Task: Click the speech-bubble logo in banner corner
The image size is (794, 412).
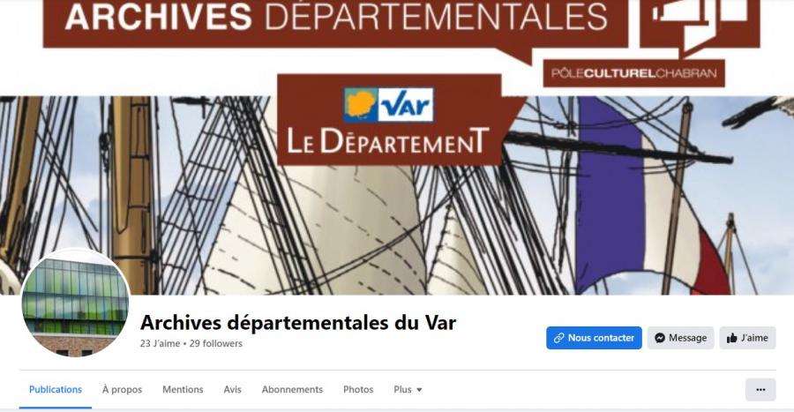Action: coord(700,24)
